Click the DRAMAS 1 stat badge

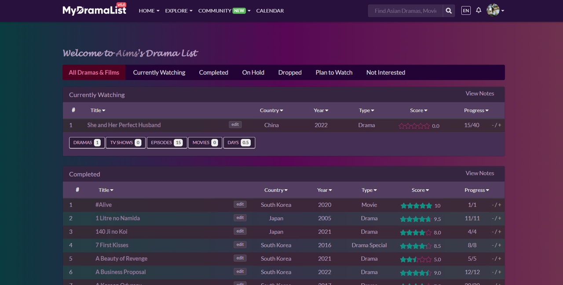click(87, 143)
